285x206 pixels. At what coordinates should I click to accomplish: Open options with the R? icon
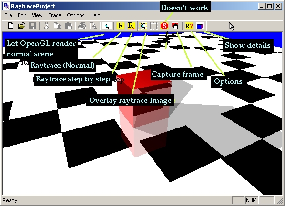(x=189, y=26)
